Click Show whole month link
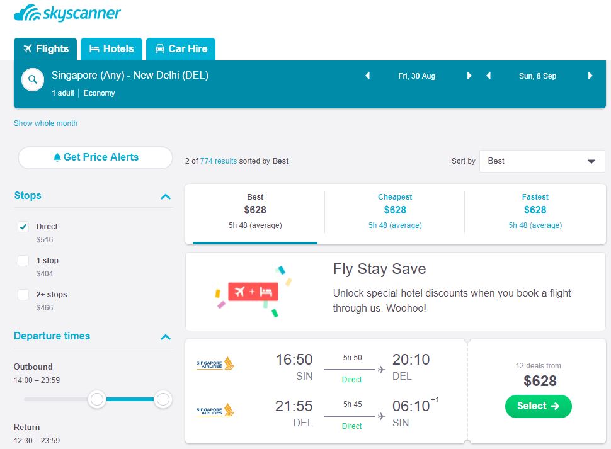The image size is (611, 449). click(45, 123)
